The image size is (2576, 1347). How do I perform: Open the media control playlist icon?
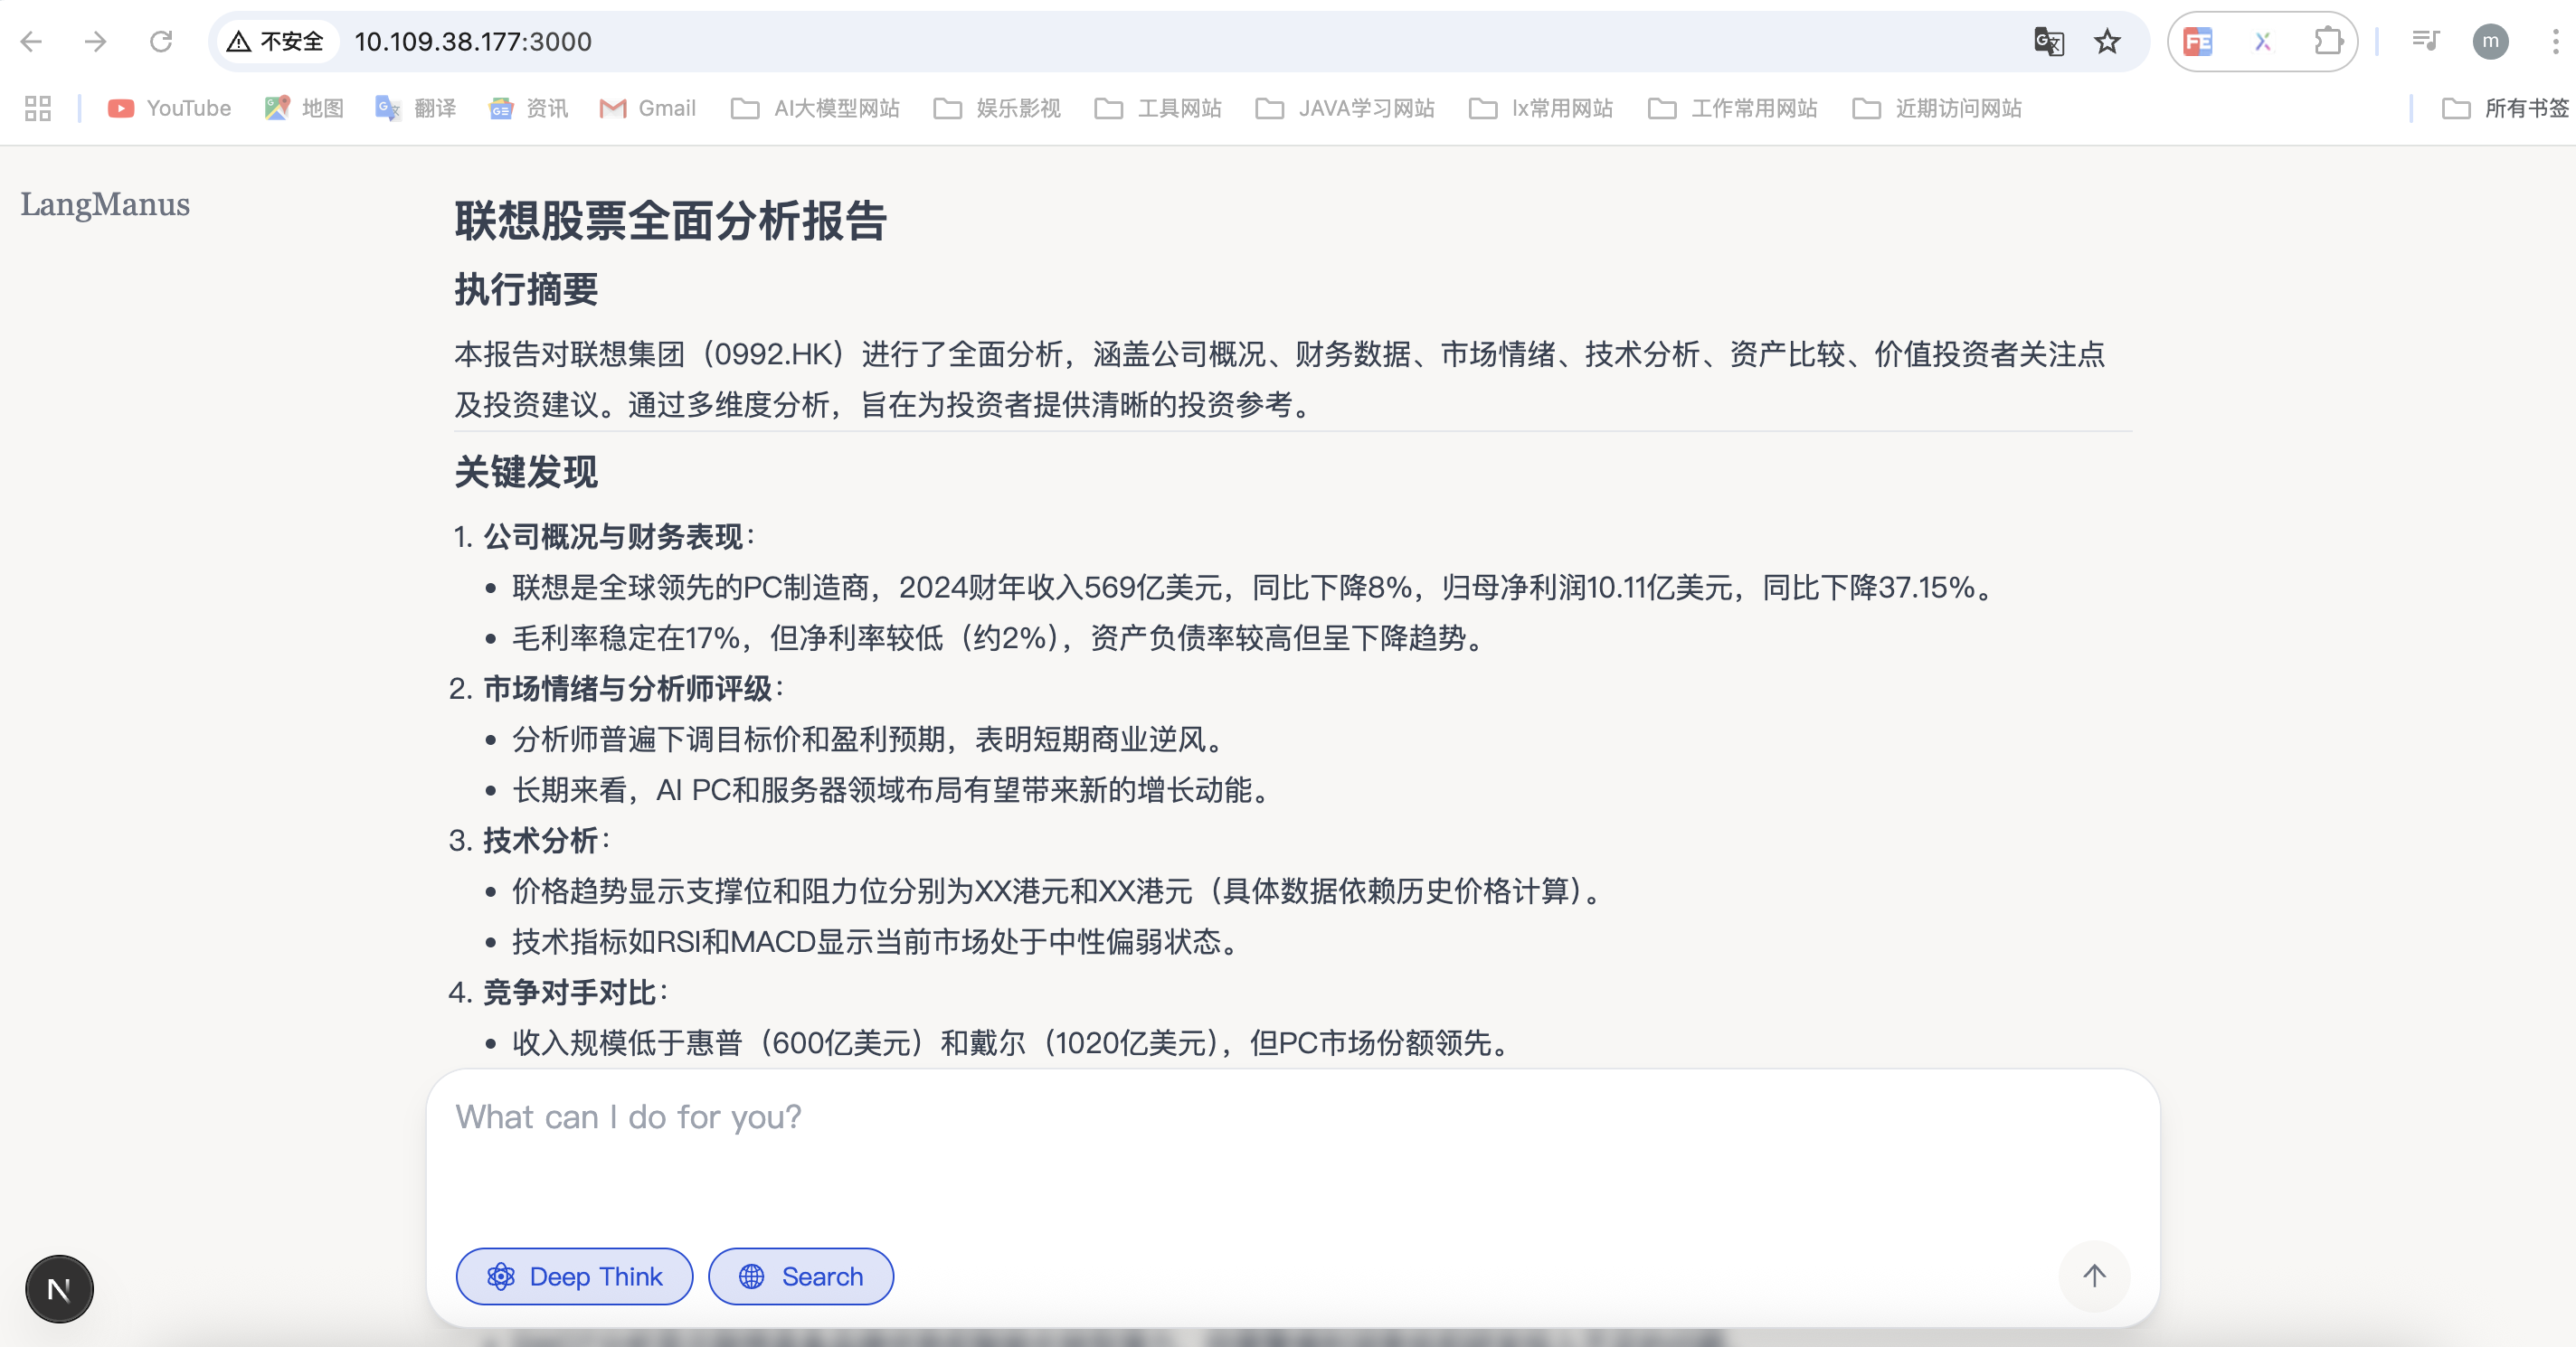(x=2425, y=42)
